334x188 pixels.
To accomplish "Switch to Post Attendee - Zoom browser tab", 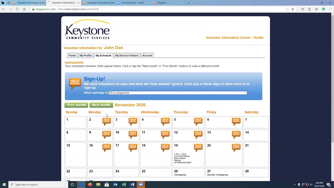I will pos(133,3).
